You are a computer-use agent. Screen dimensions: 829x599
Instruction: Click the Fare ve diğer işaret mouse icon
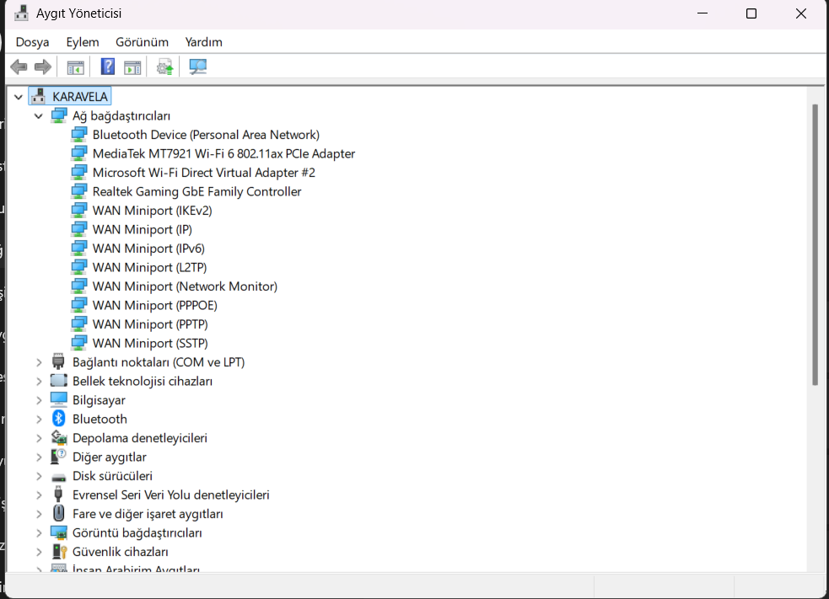(59, 513)
